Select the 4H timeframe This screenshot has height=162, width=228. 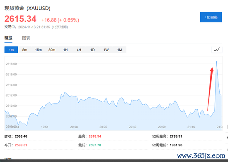tap(79, 50)
